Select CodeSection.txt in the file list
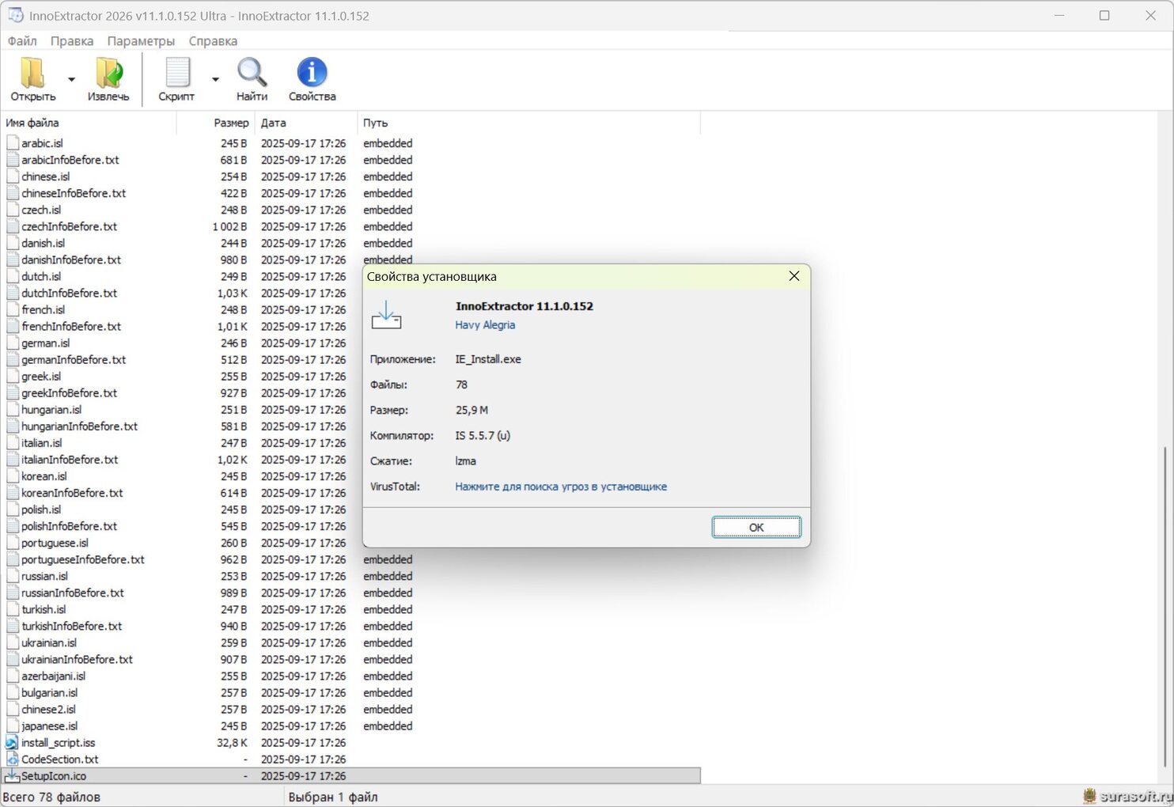 pyautogui.click(x=60, y=760)
